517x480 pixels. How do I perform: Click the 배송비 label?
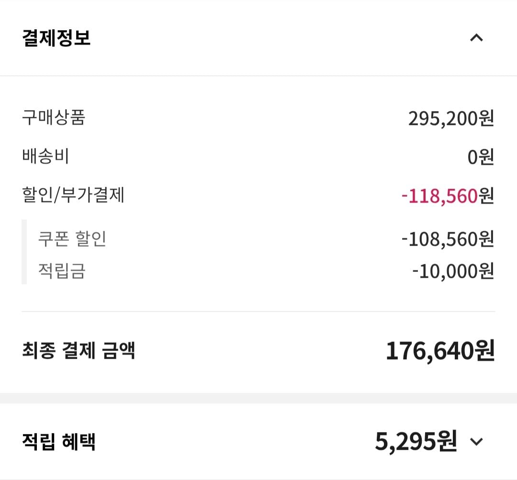coord(45,156)
